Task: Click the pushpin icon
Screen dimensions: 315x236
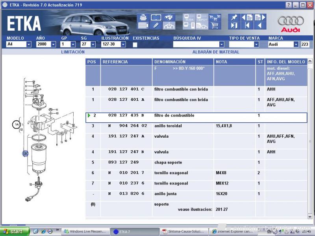Action: point(234,17)
